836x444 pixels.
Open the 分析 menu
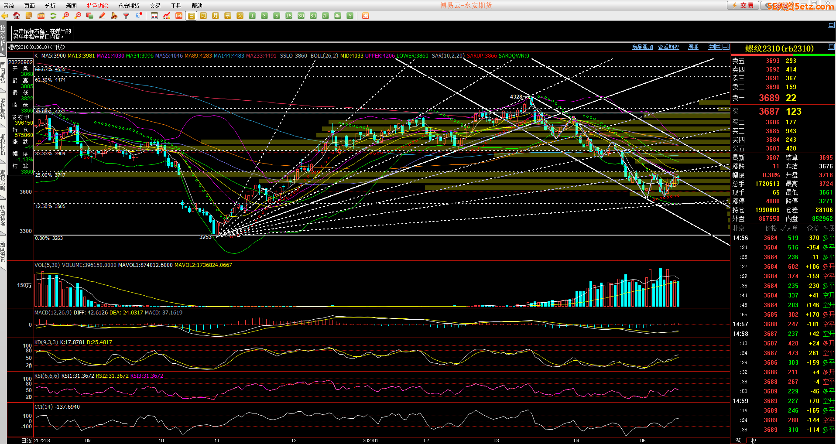click(x=51, y=6)
